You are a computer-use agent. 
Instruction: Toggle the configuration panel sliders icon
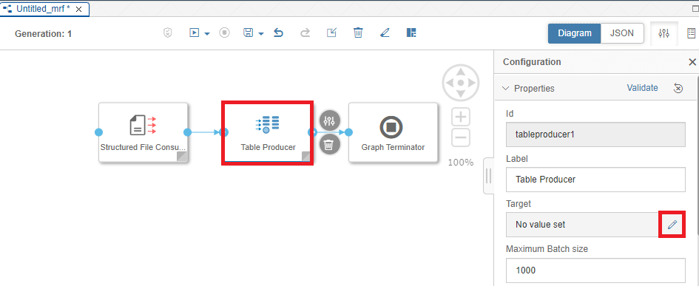click(664, 33)
